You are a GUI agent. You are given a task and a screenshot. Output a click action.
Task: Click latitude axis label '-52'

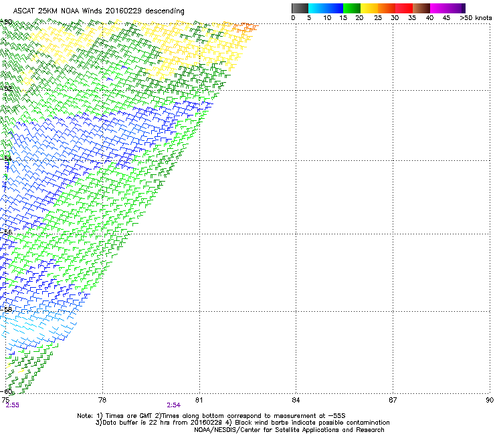coord(6,89)
